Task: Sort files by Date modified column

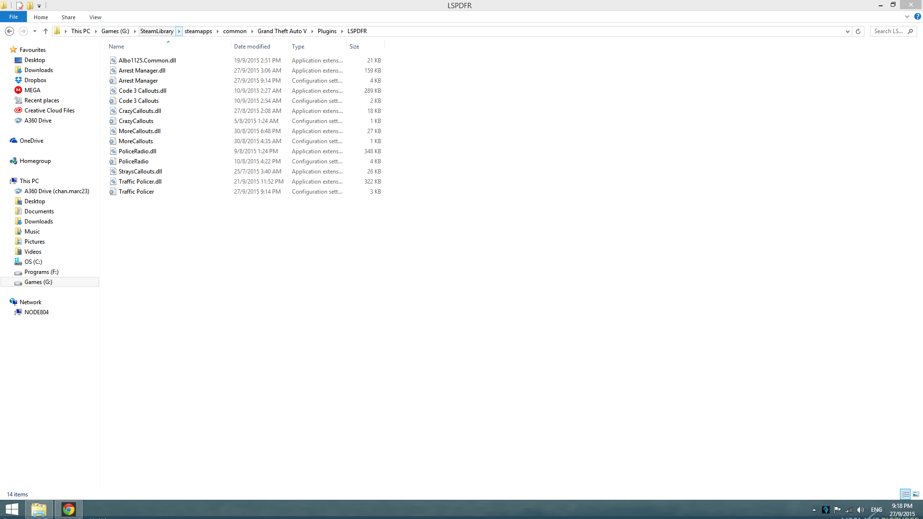Action: [252, 47]
